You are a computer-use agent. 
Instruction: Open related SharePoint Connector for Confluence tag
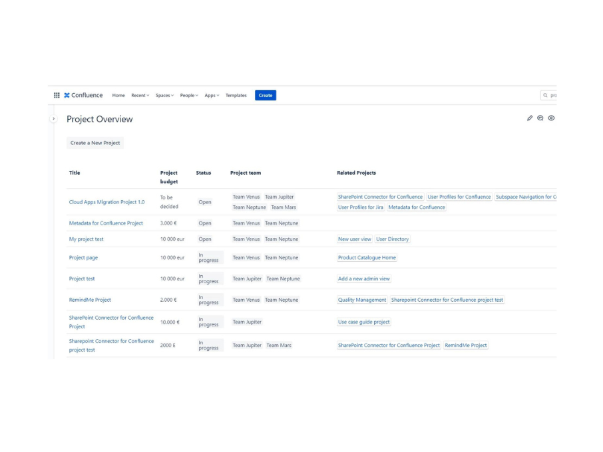point(380,197)
